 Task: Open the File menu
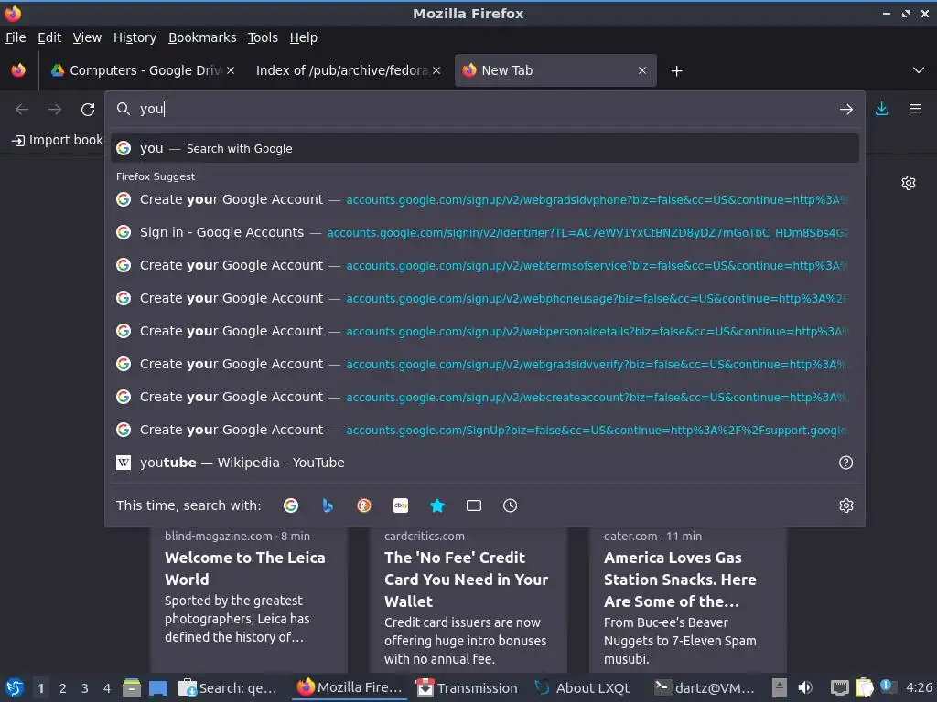[16, 37]
